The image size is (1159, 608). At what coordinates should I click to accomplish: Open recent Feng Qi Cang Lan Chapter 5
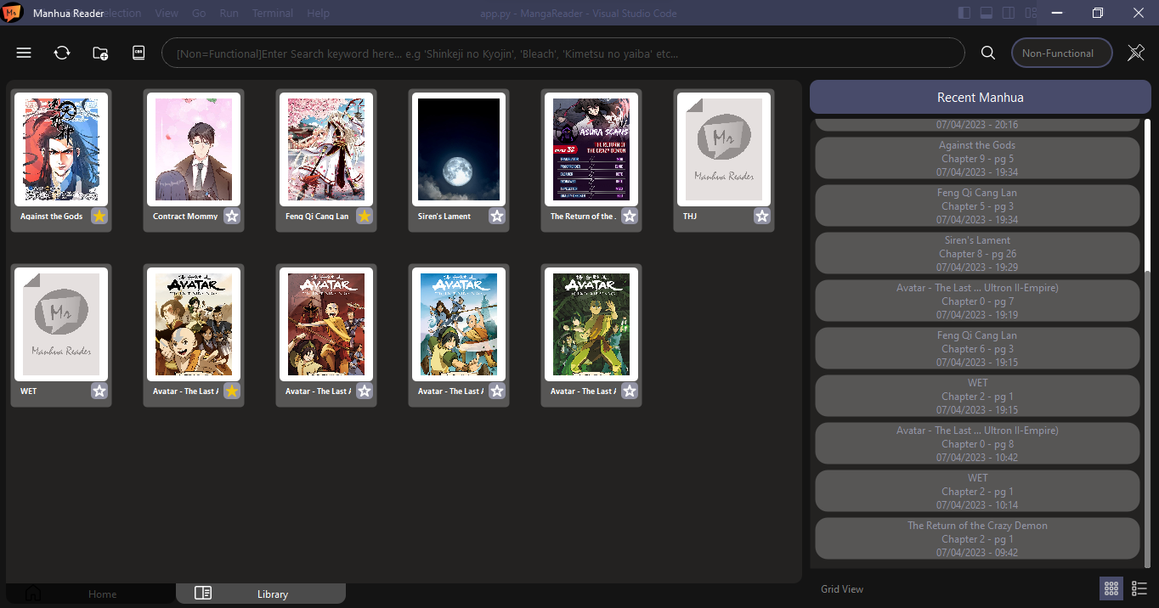[x=977, y=205]
